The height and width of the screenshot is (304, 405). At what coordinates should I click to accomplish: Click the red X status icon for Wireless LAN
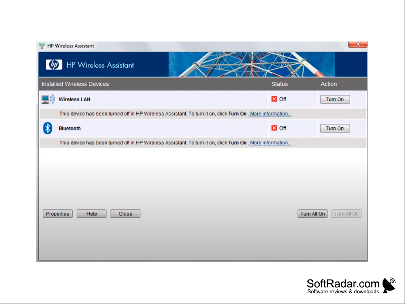pyautogui.click(x=274, y=99)
